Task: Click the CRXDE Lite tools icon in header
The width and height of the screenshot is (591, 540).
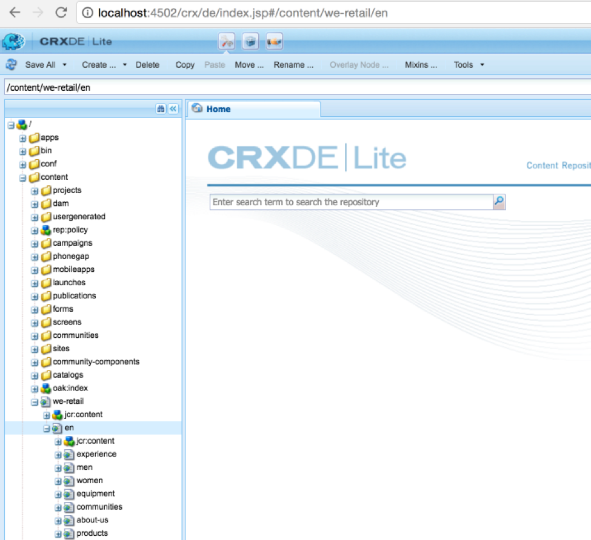Action: pos(227,41)
